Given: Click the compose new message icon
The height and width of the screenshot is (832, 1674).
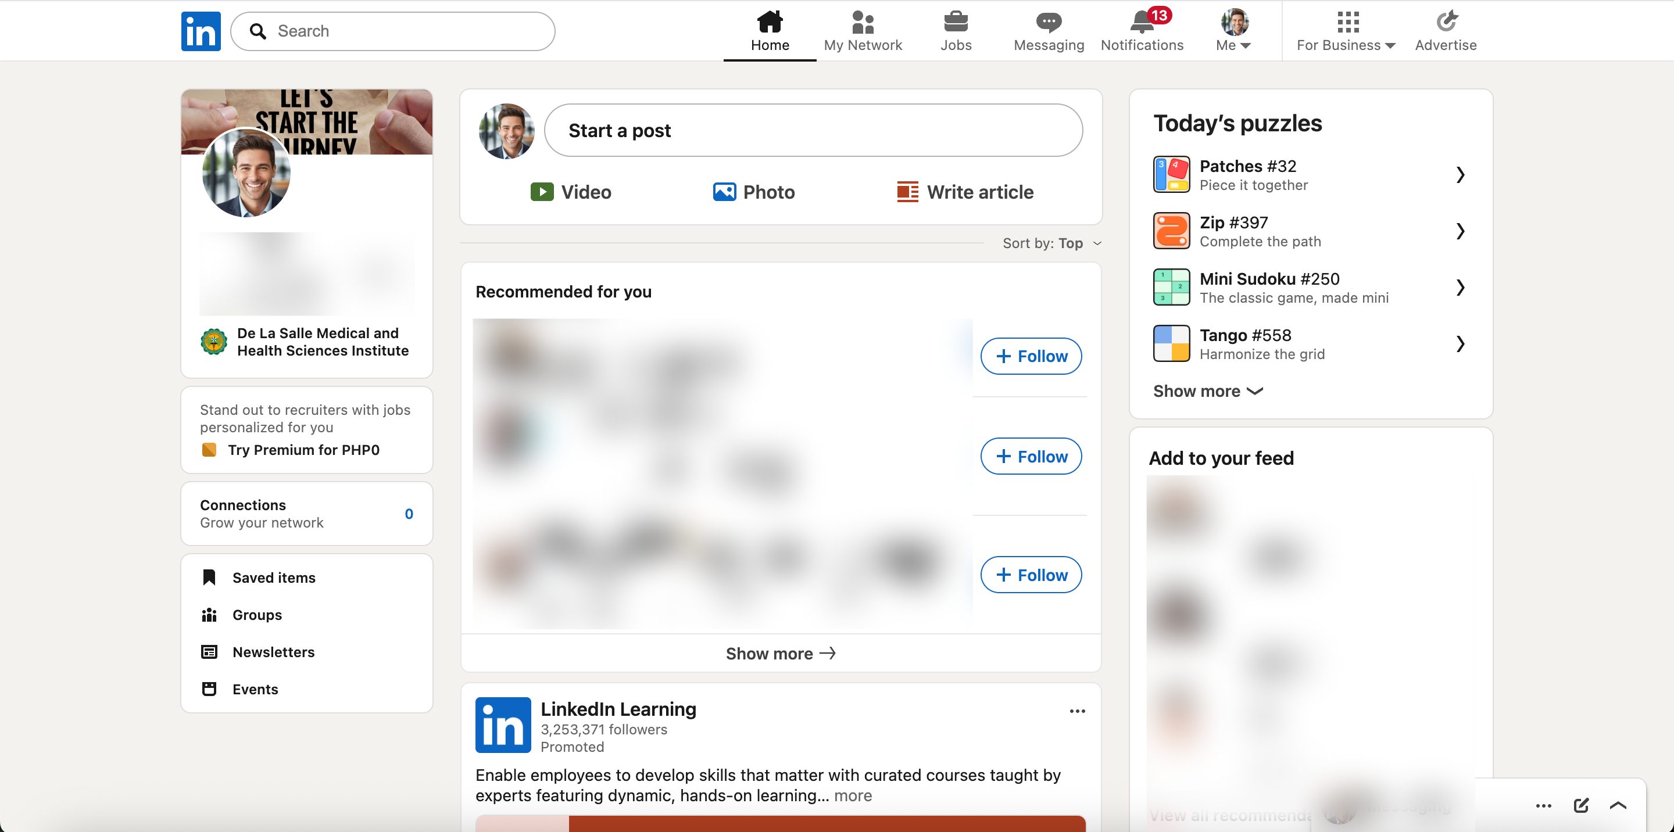Looking at the screenshot, I should [1580, 805].
